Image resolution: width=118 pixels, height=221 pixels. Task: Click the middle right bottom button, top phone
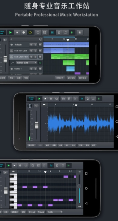click(x=71, y=78)
